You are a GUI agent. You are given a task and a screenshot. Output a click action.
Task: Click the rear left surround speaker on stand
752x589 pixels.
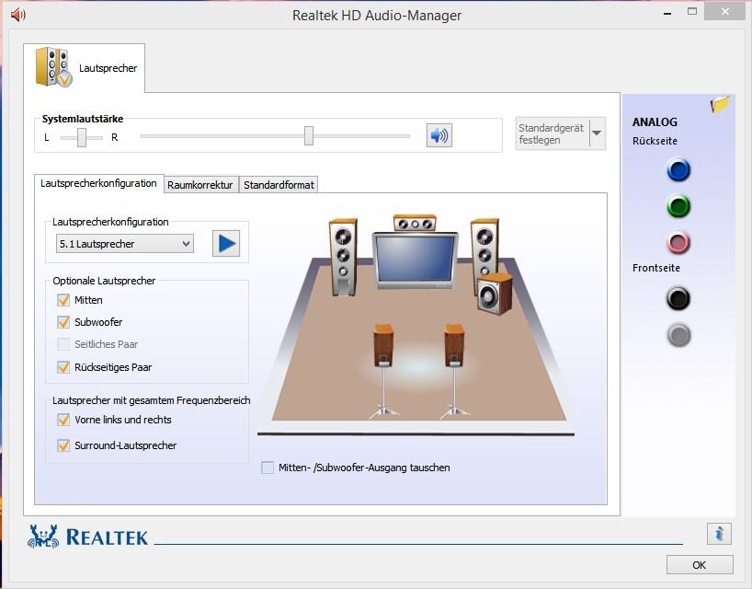pos(383,370)
